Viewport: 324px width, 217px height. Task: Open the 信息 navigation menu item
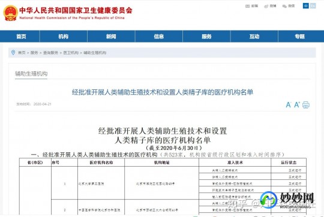pos(158,37)
